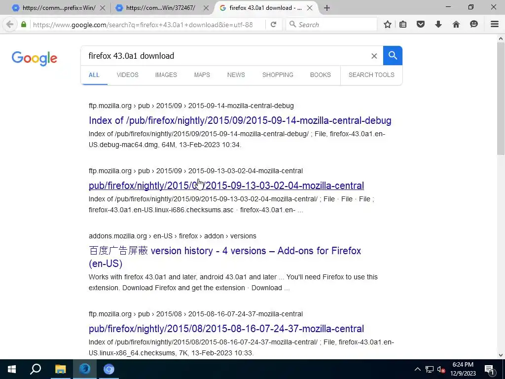Go to the Firefox home page icon
Image resolution: width=505 pixels, height=379 pixels.
(x=456, y=25)
